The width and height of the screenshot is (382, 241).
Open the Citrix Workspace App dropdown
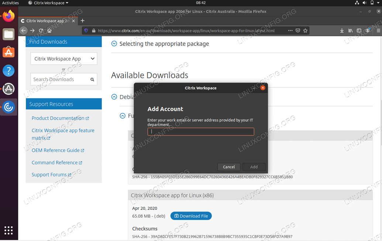pos(64,59)
